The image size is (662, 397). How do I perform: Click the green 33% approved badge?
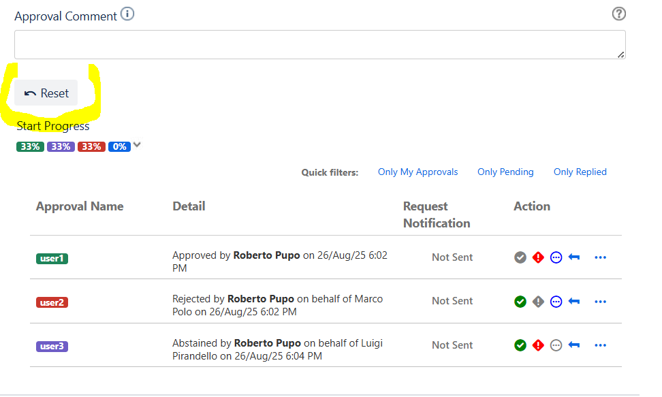tap(30, 146)
